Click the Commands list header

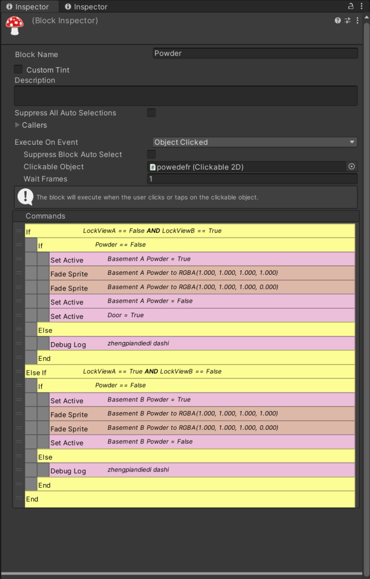(x=186, y=216)
